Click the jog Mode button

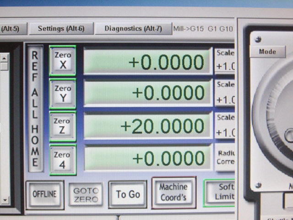267,52
